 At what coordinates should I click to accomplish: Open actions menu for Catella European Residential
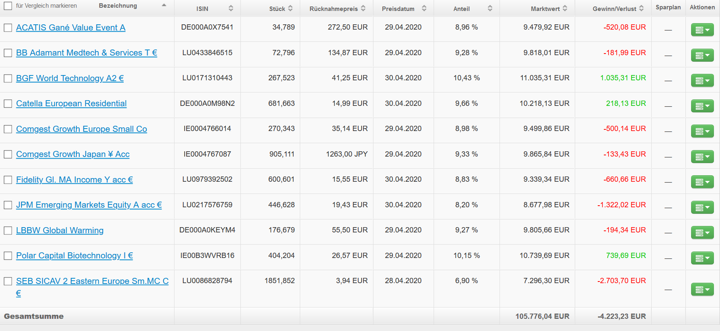(702, 106)
